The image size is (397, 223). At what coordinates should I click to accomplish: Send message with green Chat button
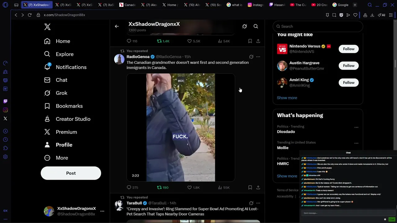pyautogui.click(x=392, y=219)
